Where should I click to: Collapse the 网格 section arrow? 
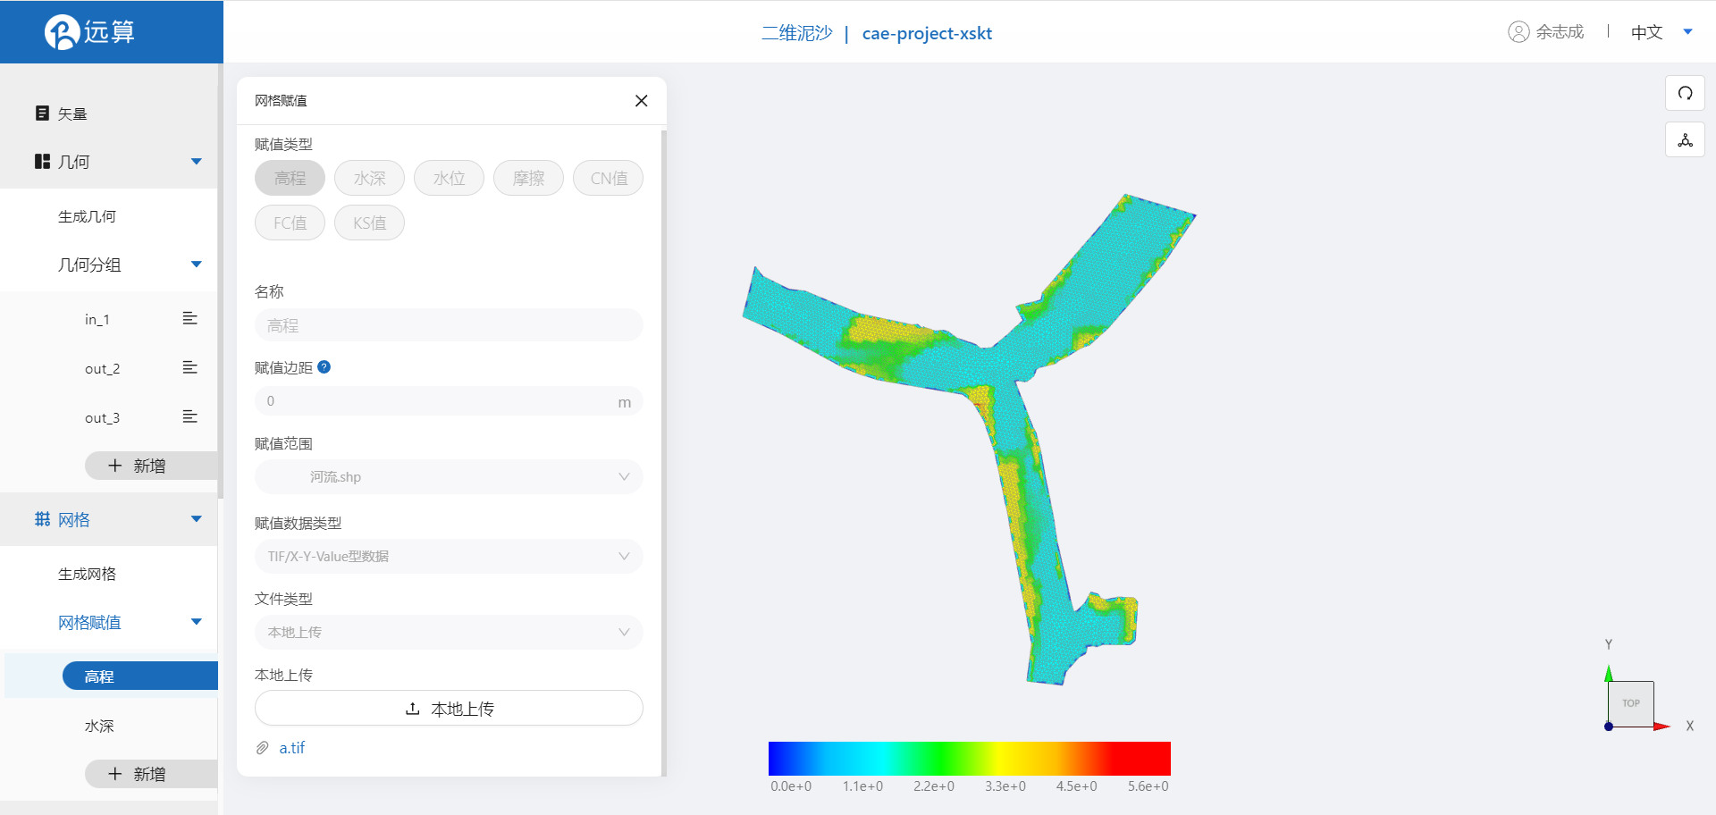click(x=197, y=519)
